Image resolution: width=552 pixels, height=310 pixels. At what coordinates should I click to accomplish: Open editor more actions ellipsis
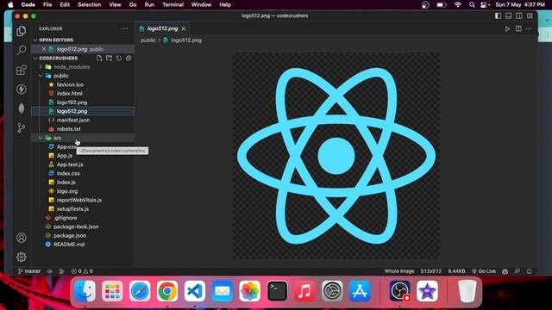click(x=529, y=28)
